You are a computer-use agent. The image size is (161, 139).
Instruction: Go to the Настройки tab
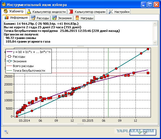119,12
